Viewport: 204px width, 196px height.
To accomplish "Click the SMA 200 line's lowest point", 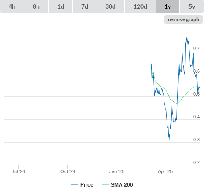I will tap(177, 103).
